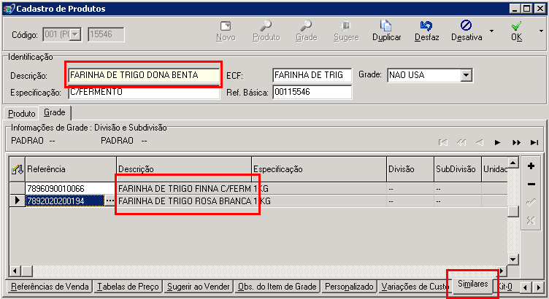Select FARINHA DE TRIGO FINNA C/FERM cell
Image resolution: width=549 pixels, height=299 pixels.
coord(184,188)
